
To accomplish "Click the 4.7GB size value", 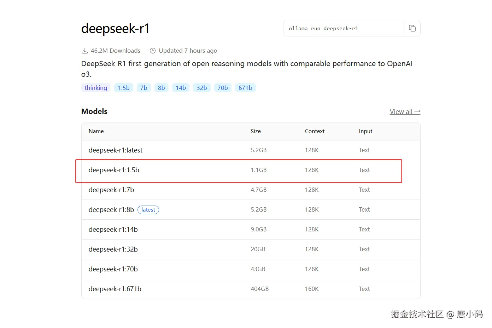I will 259,190.
